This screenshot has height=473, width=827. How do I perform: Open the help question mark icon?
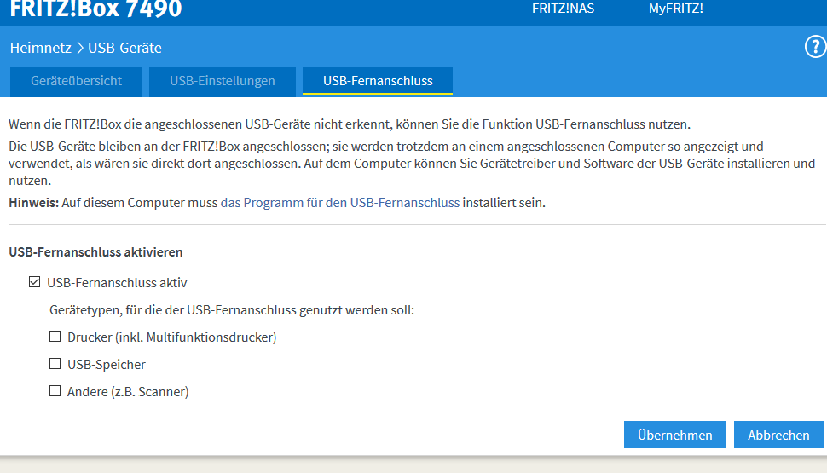coord(815,47)
